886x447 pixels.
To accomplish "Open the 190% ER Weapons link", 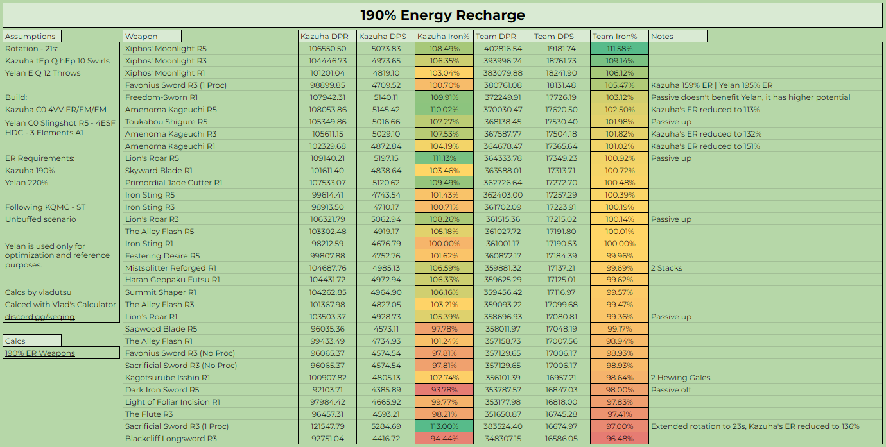I will [40, 353].
